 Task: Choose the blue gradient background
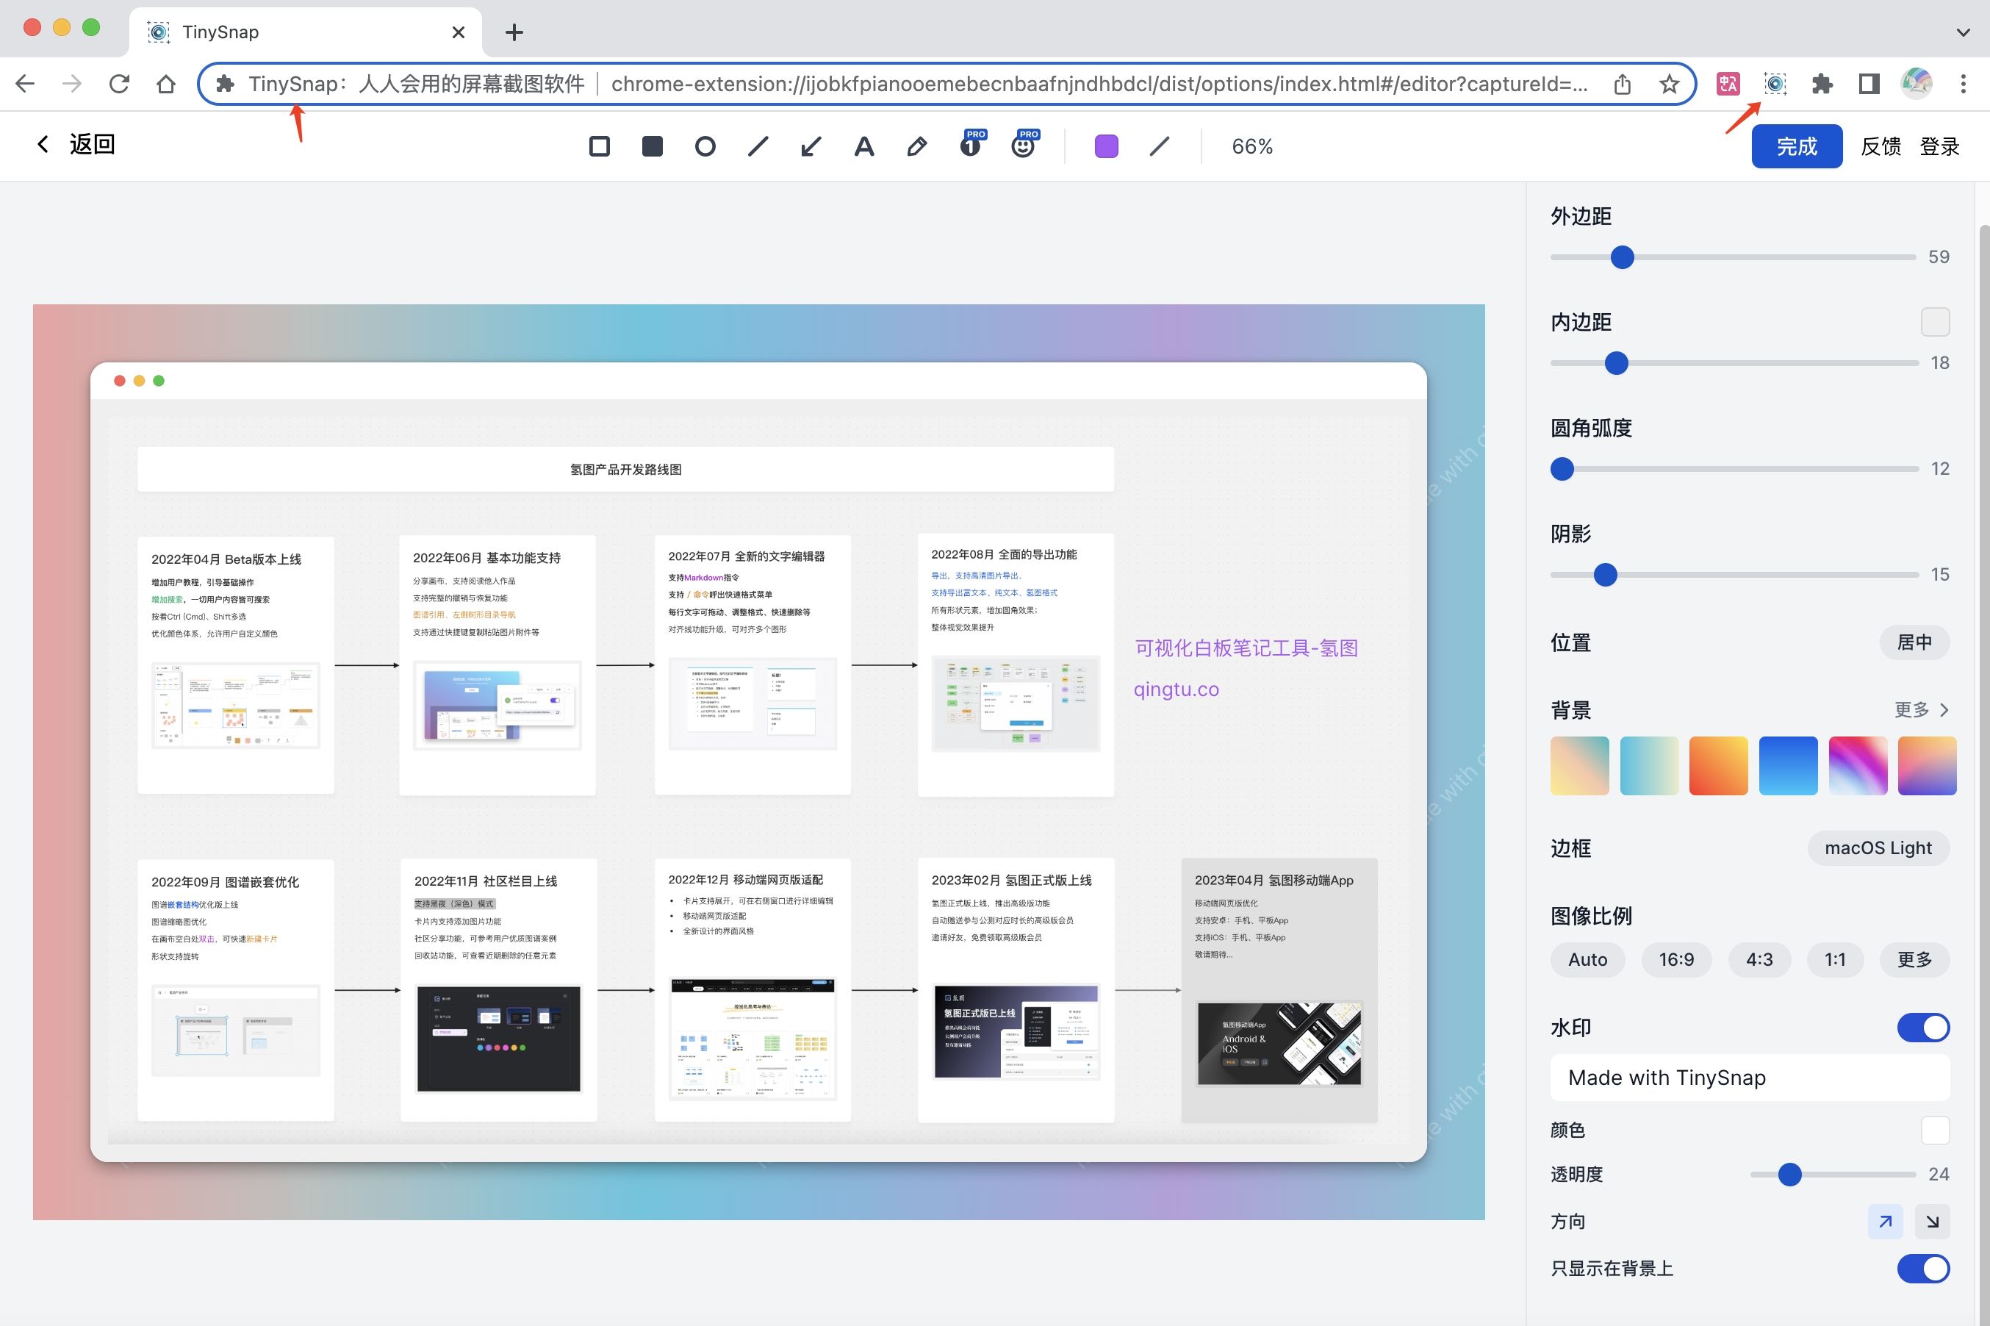coord(1788,765)
